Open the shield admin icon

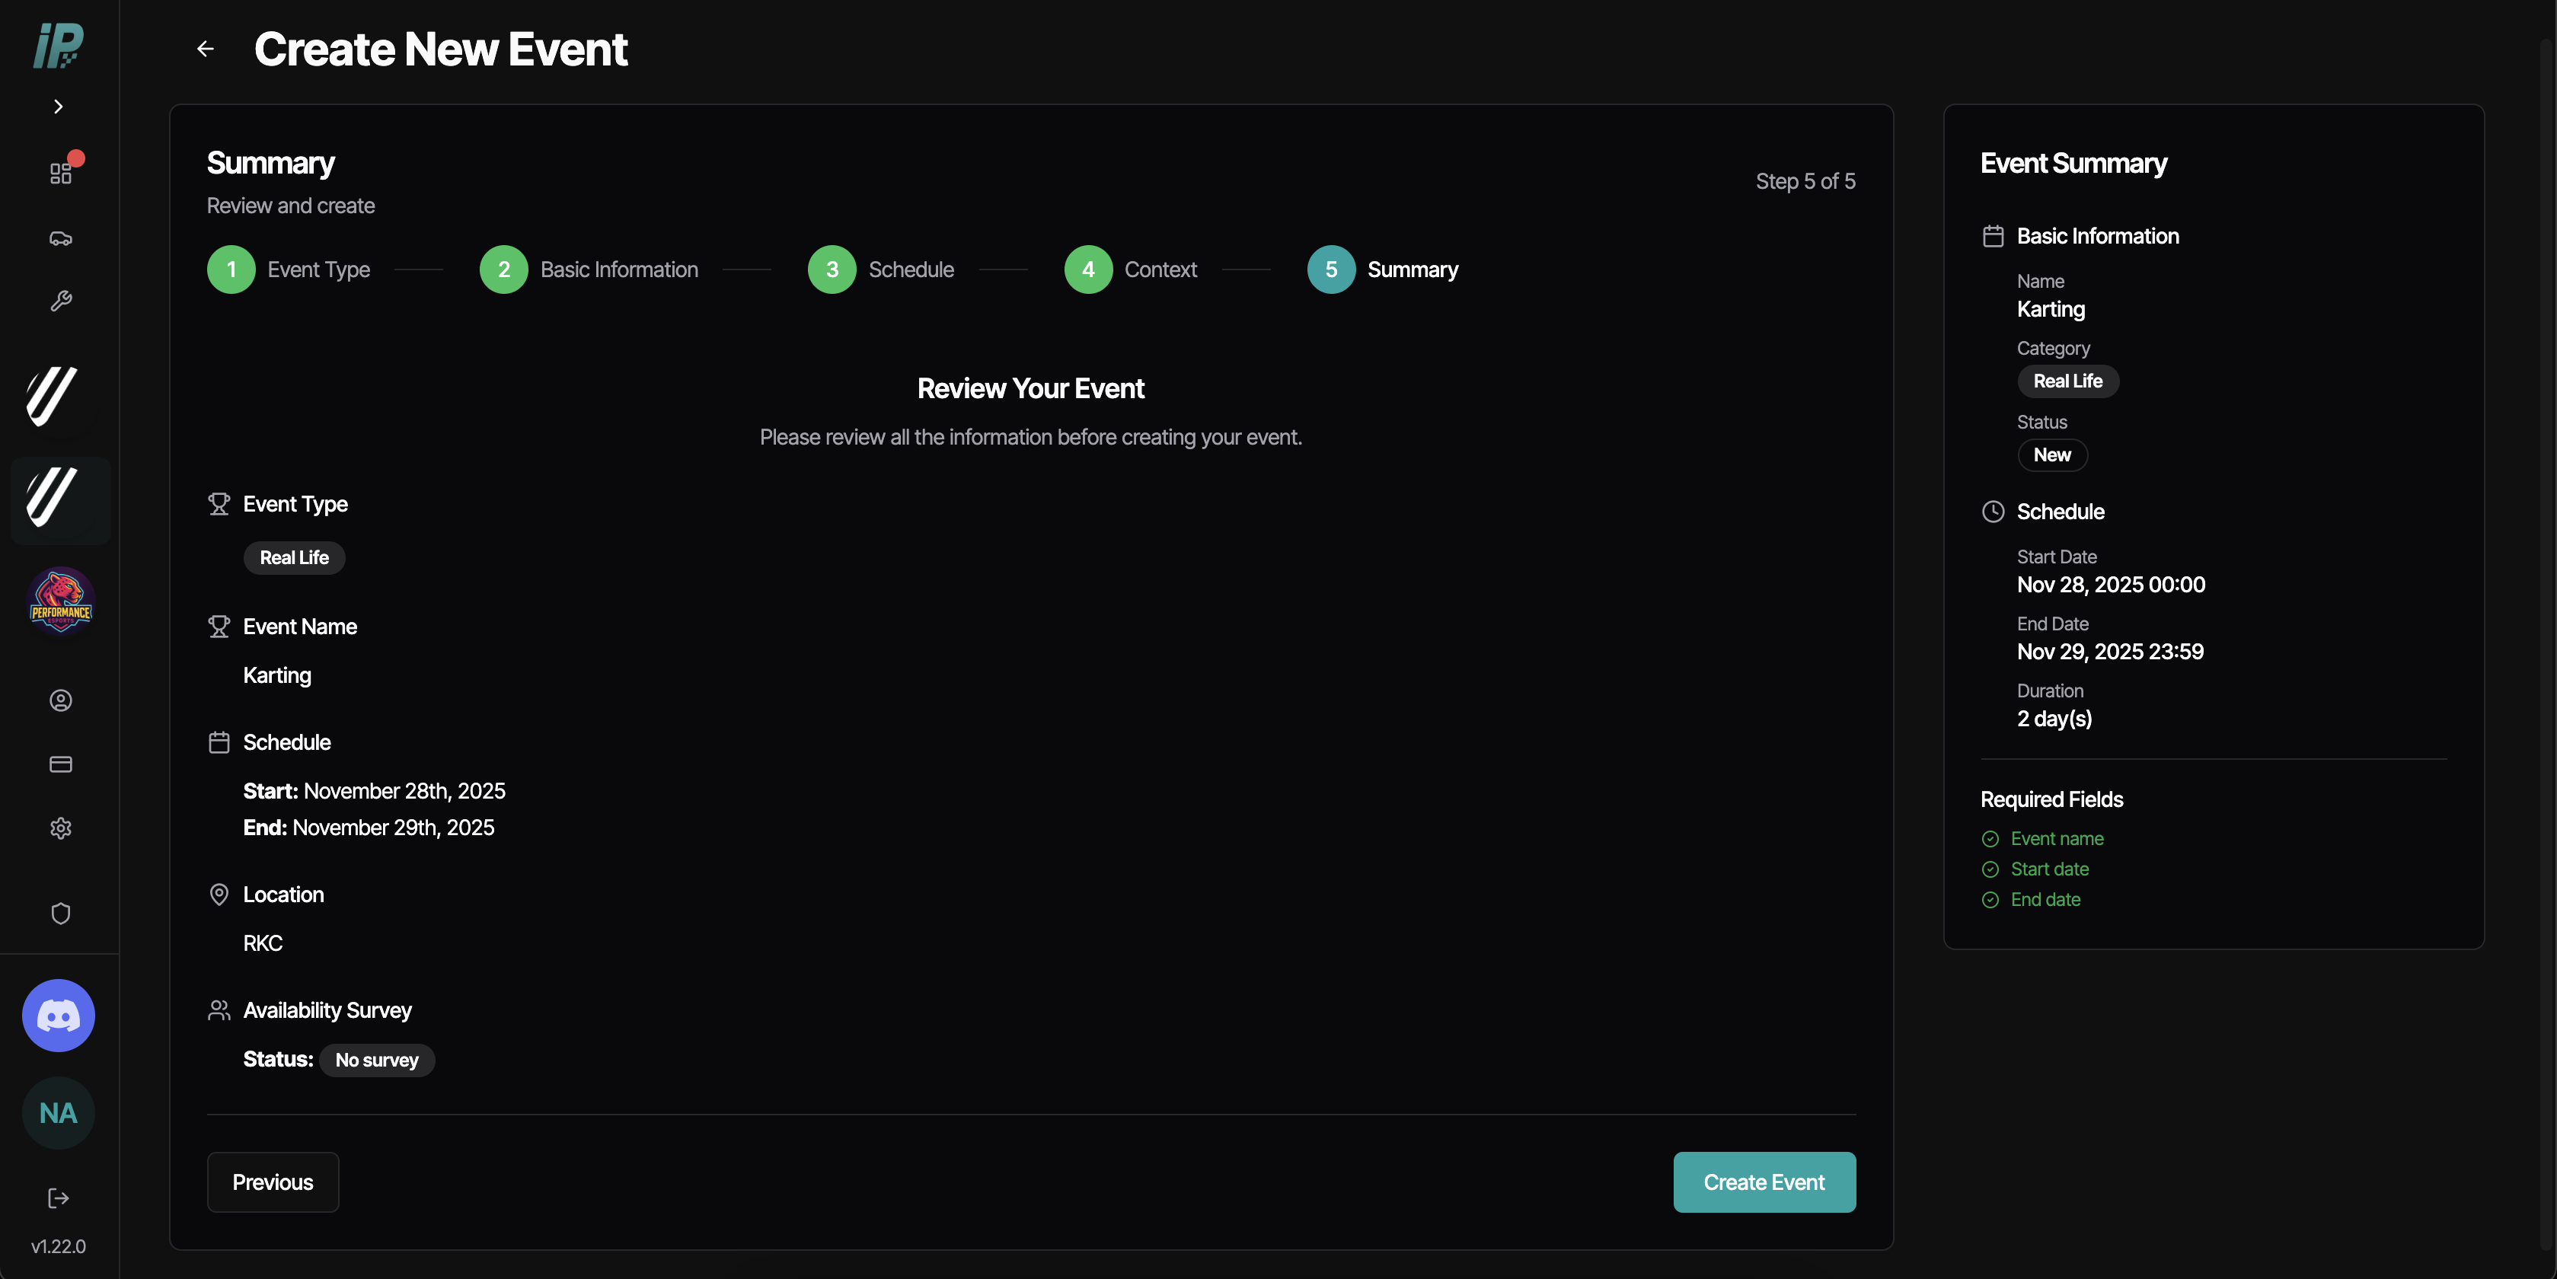coord(61,913)
